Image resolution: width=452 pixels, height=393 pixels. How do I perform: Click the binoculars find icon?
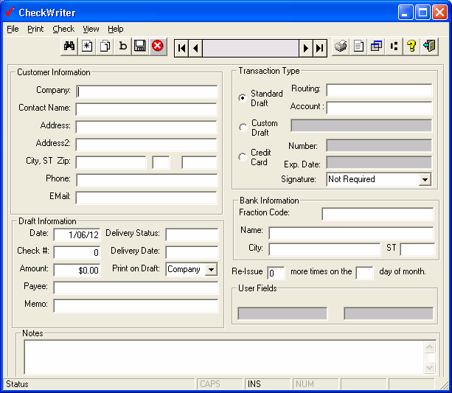point(69,46)
